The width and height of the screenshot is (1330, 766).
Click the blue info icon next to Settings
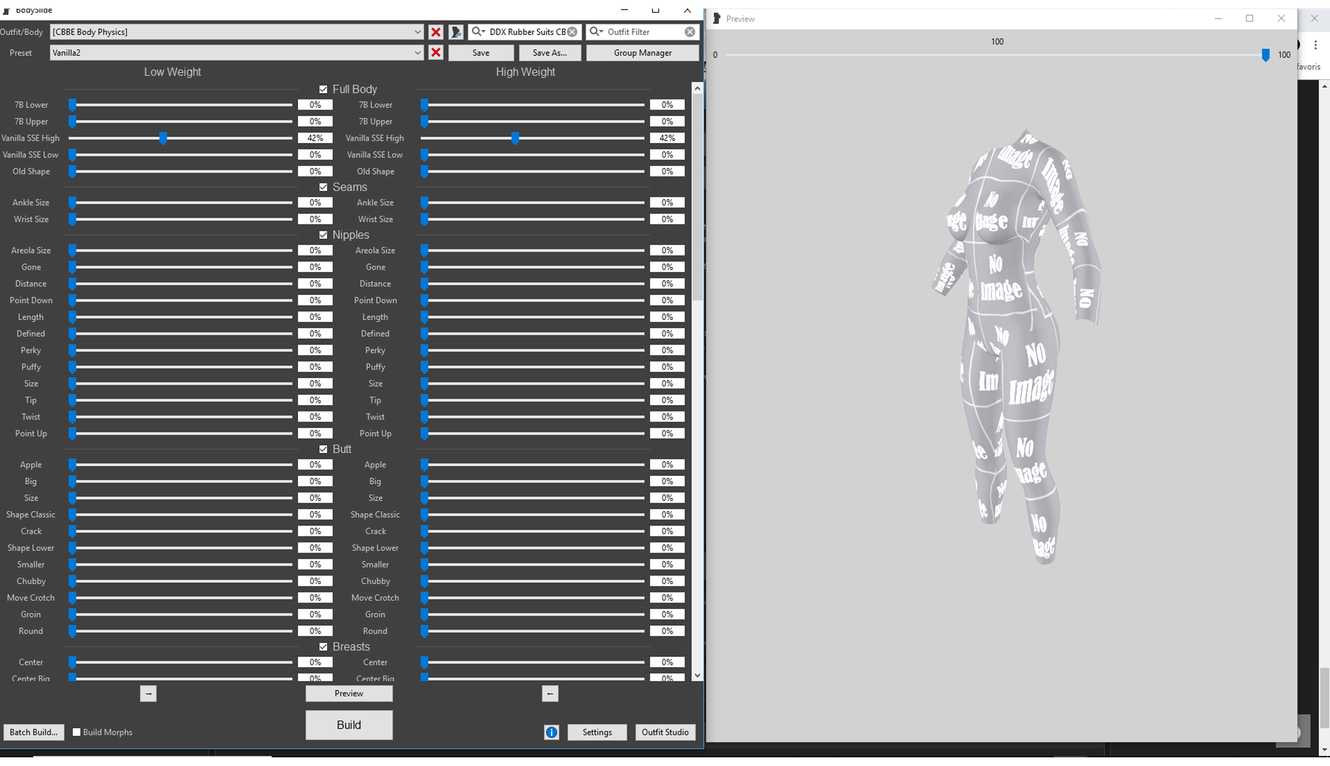pyautogui.click(x=551, y=732)
